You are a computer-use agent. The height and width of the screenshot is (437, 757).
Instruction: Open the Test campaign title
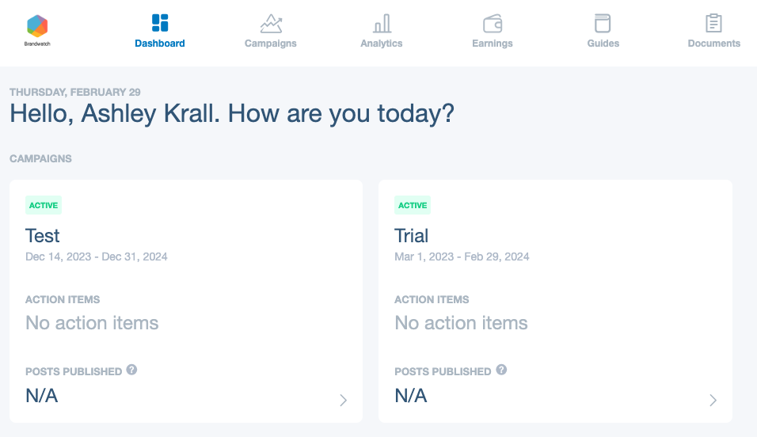tap(43, 236)
